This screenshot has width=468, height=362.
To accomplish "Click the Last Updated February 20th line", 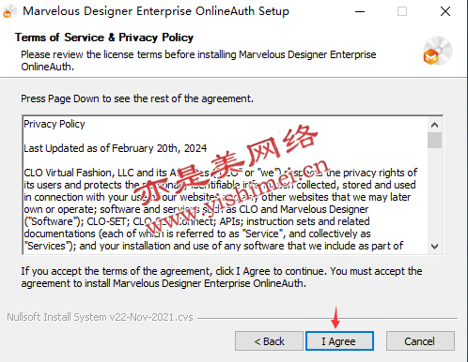I will 116,148.
